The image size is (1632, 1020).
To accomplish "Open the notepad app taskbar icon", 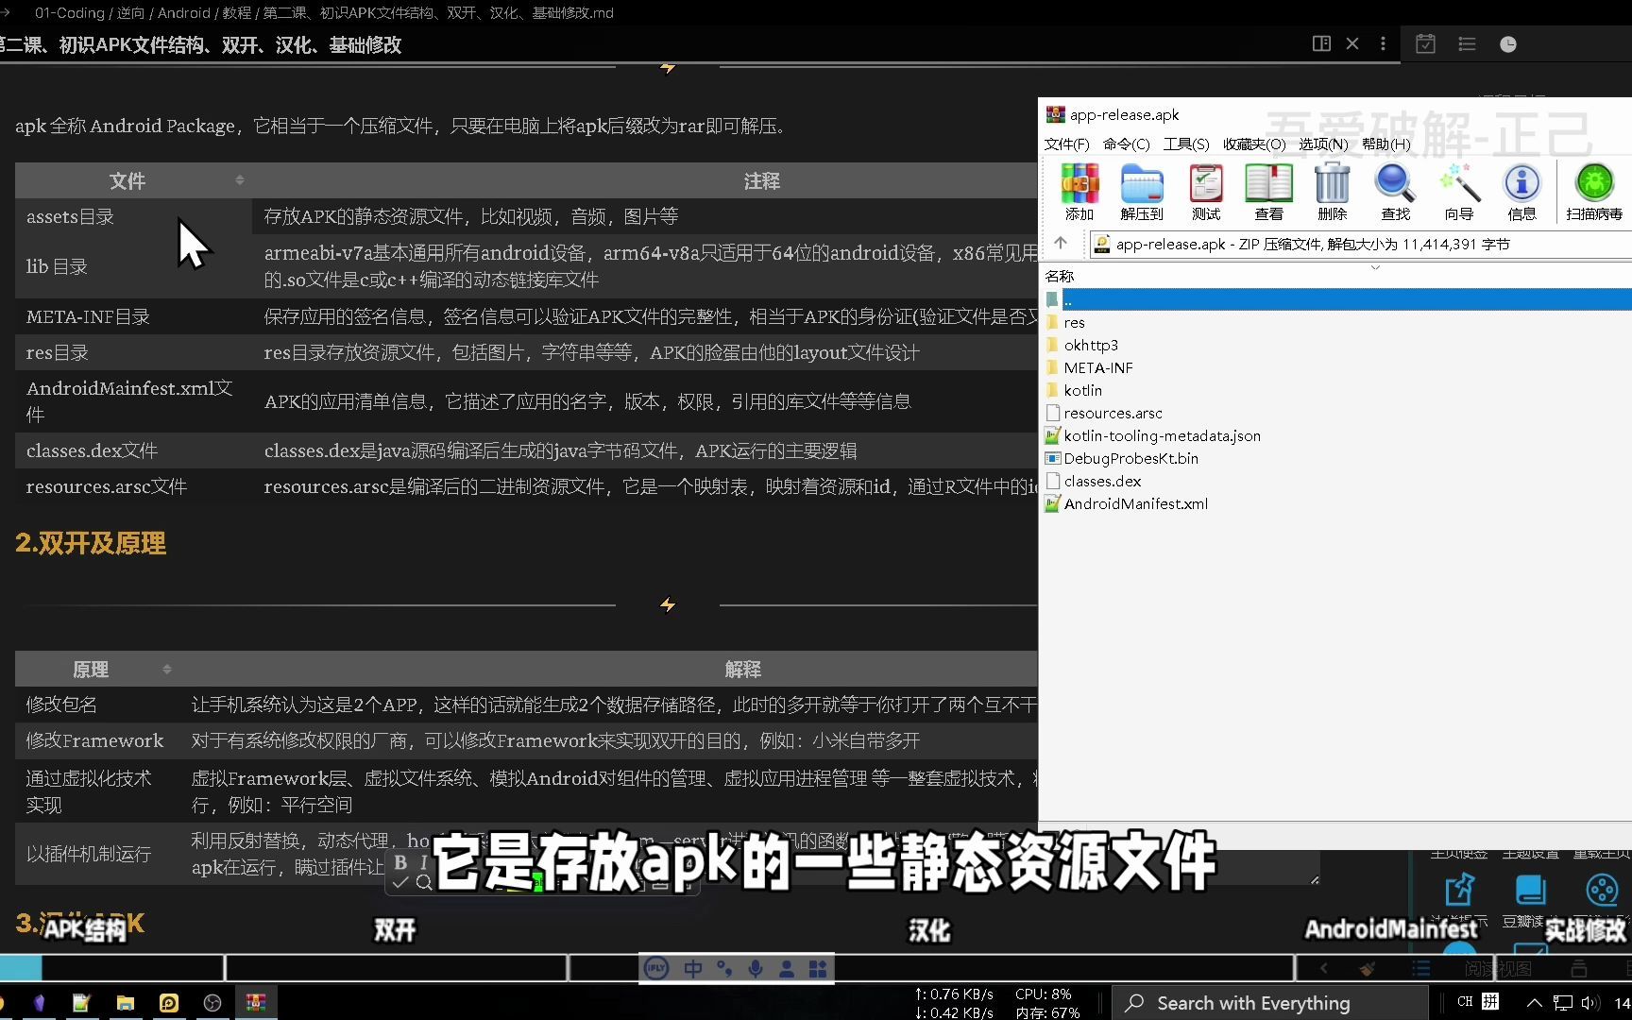I will click(81, 1002).
